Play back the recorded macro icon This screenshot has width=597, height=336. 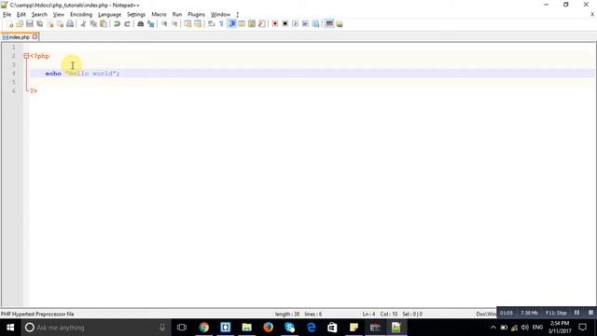coord(295,24)
